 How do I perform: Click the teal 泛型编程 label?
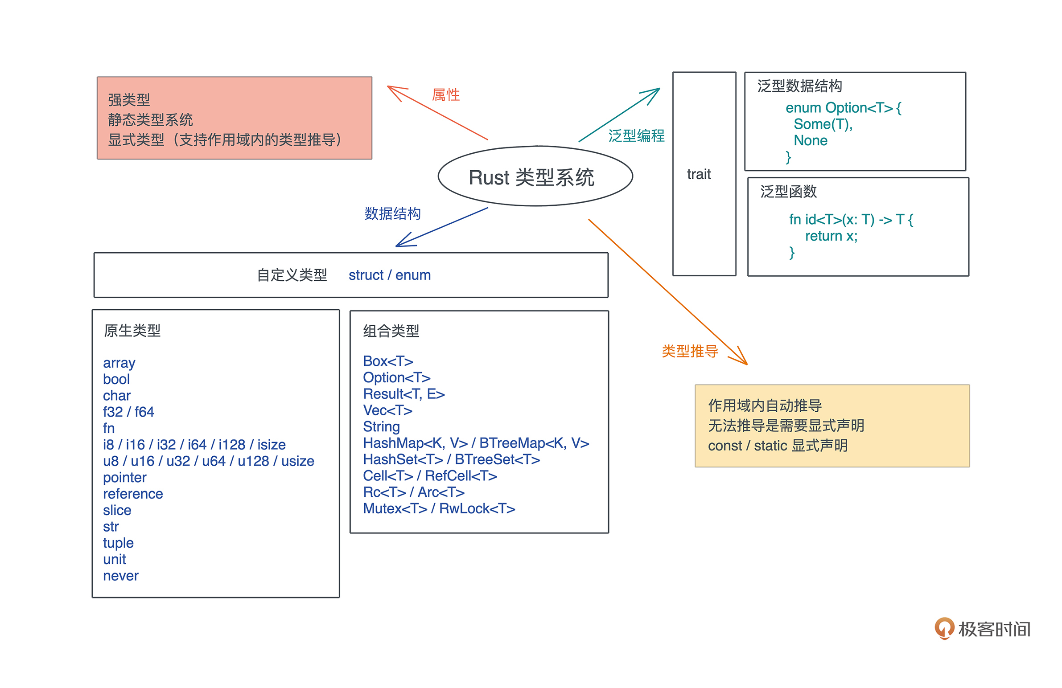click(636, 135)
